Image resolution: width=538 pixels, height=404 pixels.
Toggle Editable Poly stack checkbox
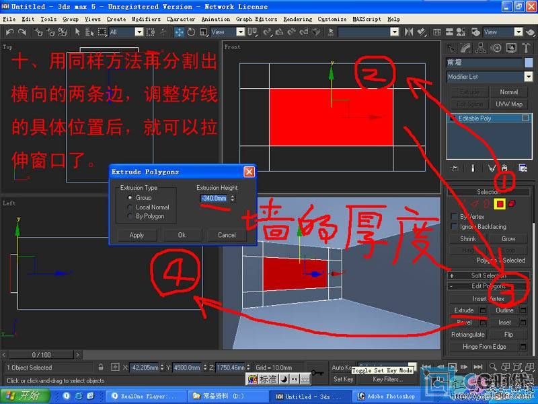(x=525, y=119)
